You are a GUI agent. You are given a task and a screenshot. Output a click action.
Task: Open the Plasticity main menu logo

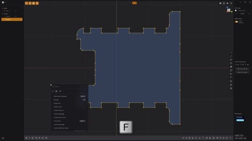click(x=3, y=2)
